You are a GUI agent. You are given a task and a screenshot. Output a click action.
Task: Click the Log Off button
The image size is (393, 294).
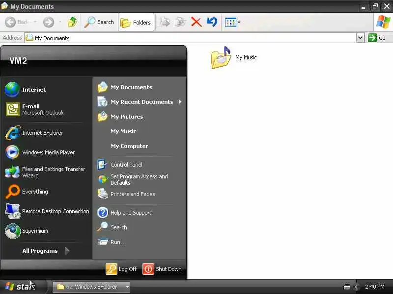121,269
